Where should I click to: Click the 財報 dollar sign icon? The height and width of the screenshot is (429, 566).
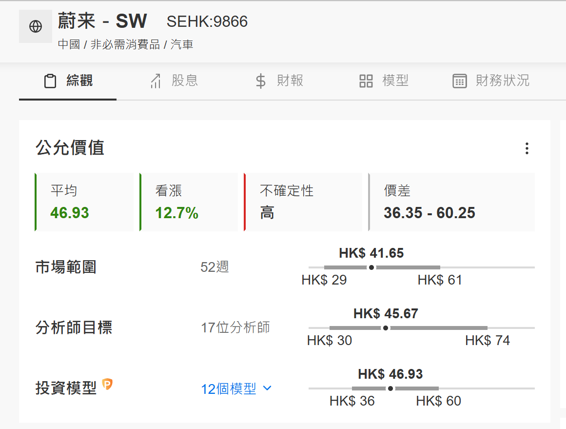click(x=261, y=81)
